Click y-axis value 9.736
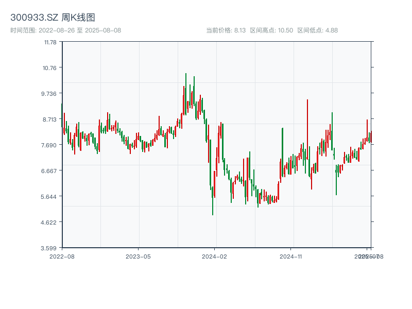Image resolution: width=412 pixels, height=309 pixels. (48, 94)
